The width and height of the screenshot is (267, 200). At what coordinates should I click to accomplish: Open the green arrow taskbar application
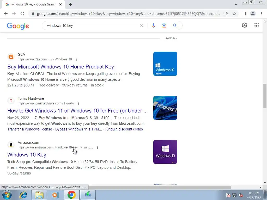pyautogui.click(x=88, y=195)
